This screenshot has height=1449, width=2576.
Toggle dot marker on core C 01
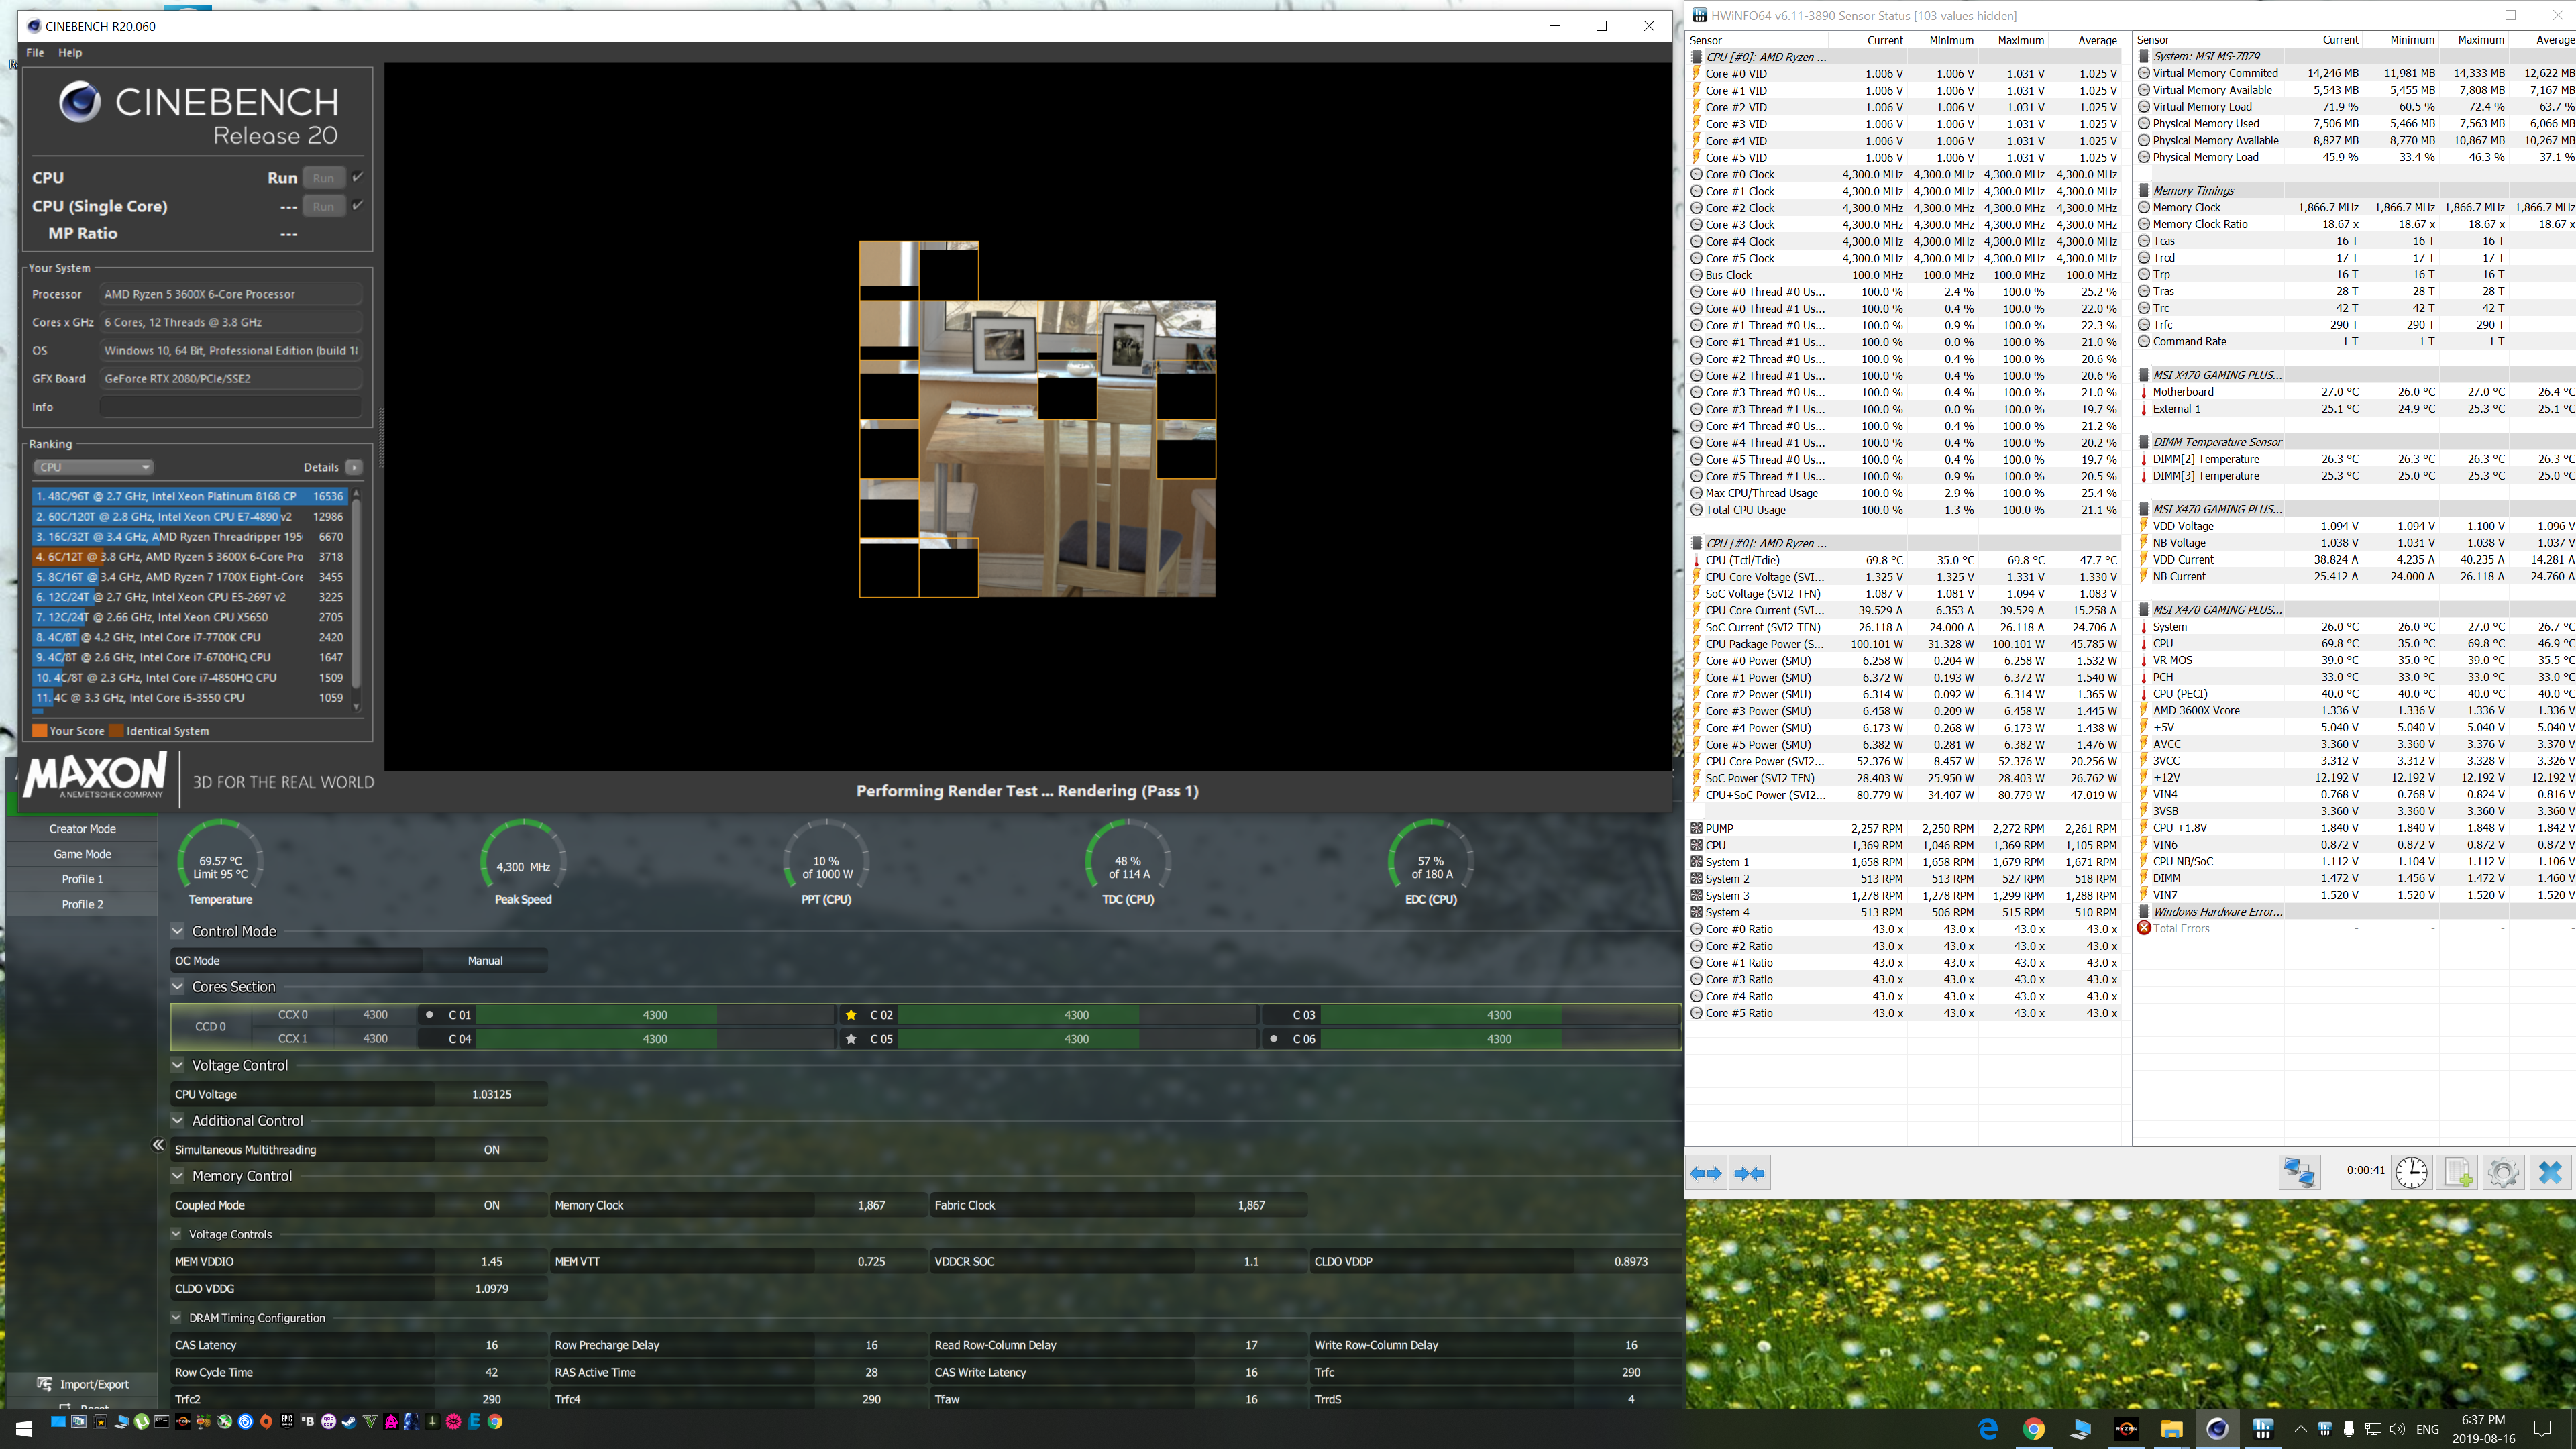pos(429,1014)
